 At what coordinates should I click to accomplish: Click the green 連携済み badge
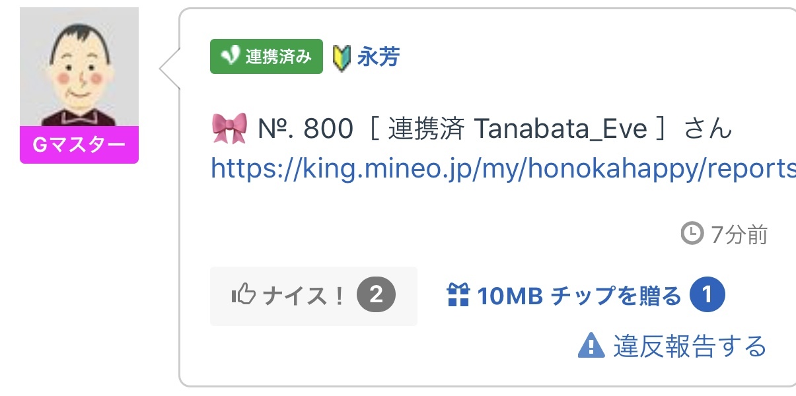[x=266, y=57]
